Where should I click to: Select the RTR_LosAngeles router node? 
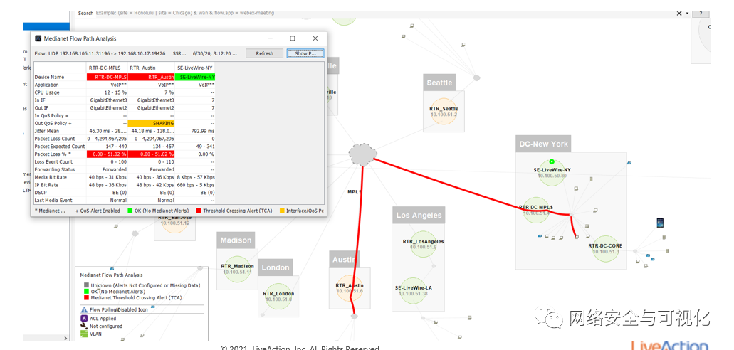[423, 244]
